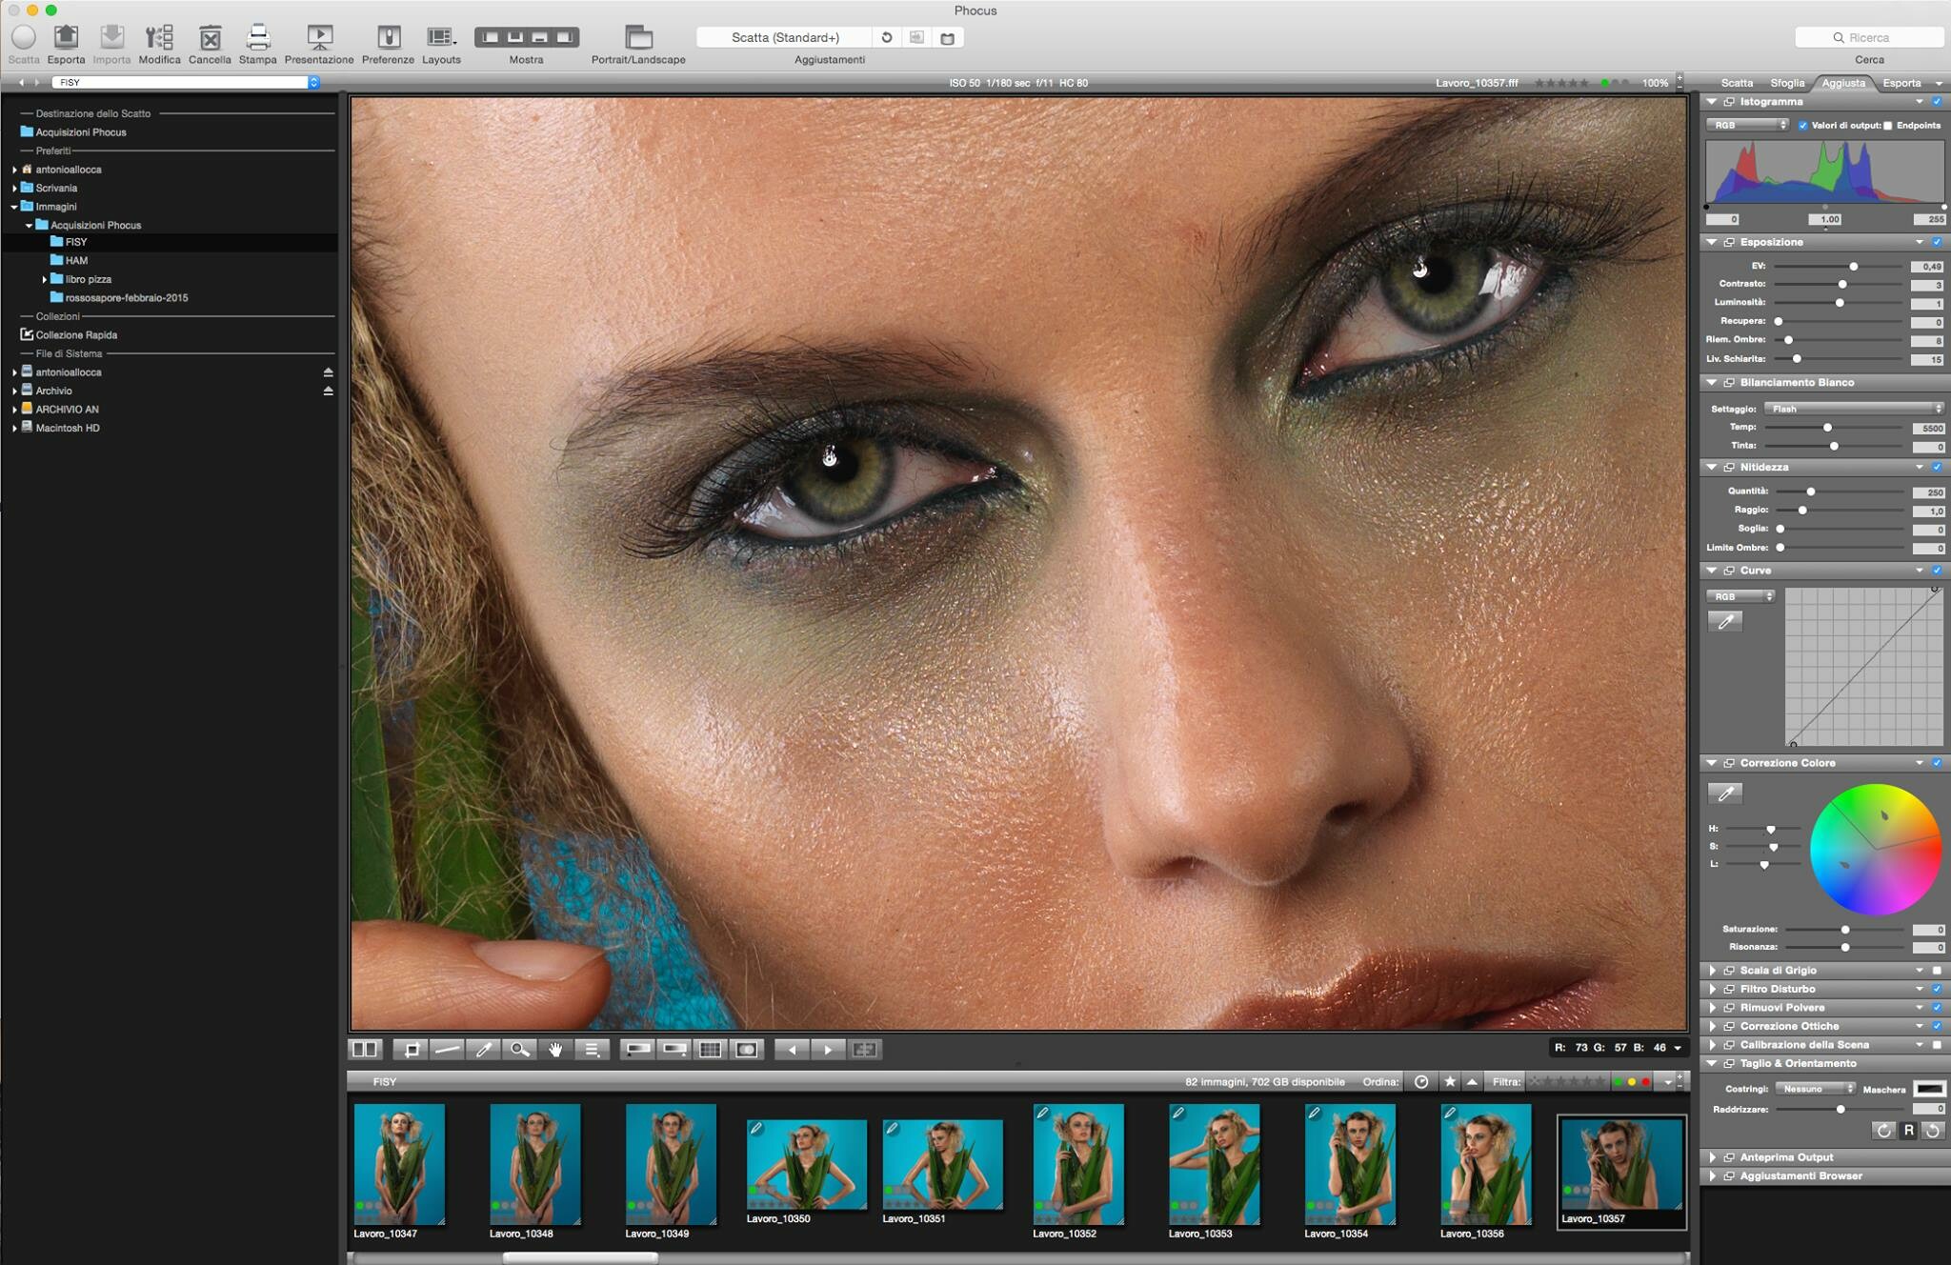Switch to the Scatta tab
1951x1265 pixels.
(1737, 83)
